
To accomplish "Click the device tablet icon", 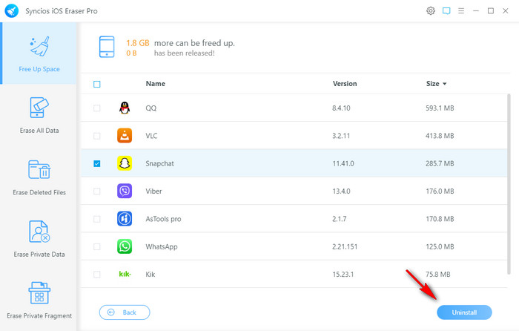I will 107,47.
